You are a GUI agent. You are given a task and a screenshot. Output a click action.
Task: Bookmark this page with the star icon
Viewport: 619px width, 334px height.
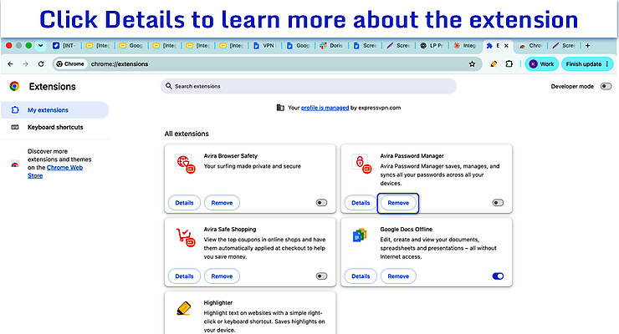pos(472,63)
